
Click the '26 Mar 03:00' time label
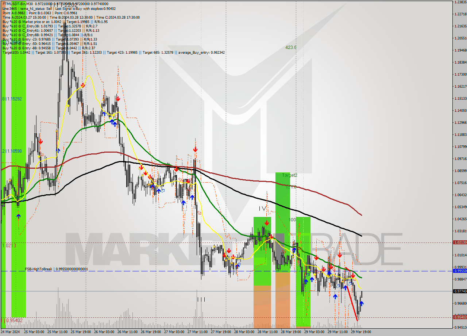pyautogui.click(x=104, y=332)
